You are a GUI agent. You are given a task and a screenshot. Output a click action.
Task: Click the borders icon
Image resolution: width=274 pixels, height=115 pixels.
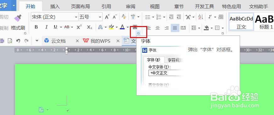pos(217,28)
